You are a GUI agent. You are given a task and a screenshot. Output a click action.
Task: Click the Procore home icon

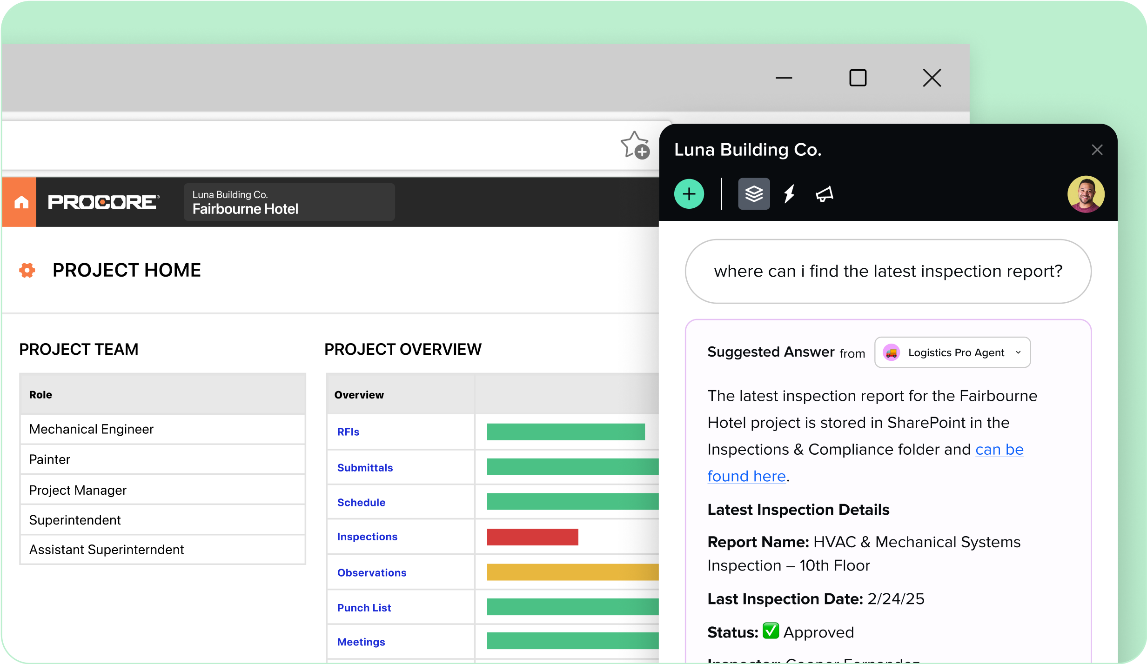click(x=21, y=202)
